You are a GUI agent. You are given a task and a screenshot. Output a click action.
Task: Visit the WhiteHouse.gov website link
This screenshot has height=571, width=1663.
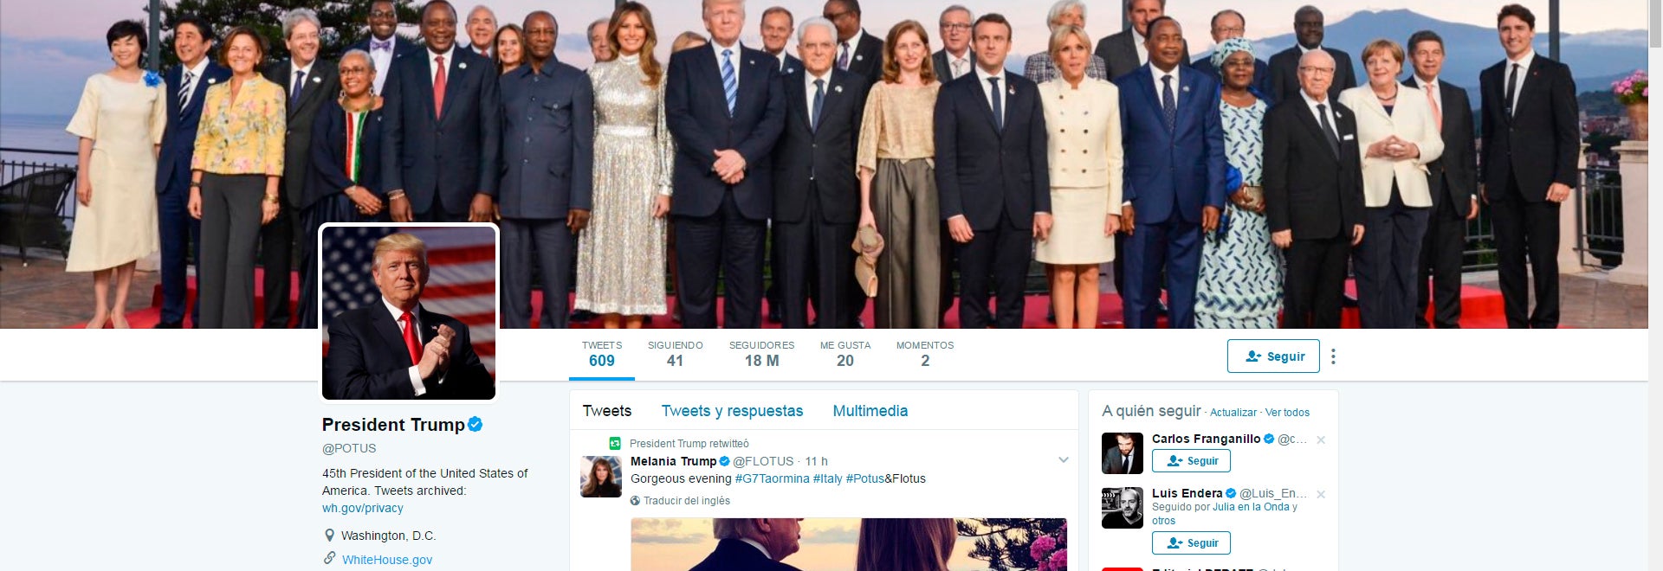[x=387, y=560]
